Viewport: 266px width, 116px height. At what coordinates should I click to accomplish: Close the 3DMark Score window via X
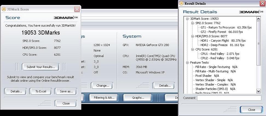[77, 9]
